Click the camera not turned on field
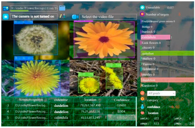 click(34, 17)
